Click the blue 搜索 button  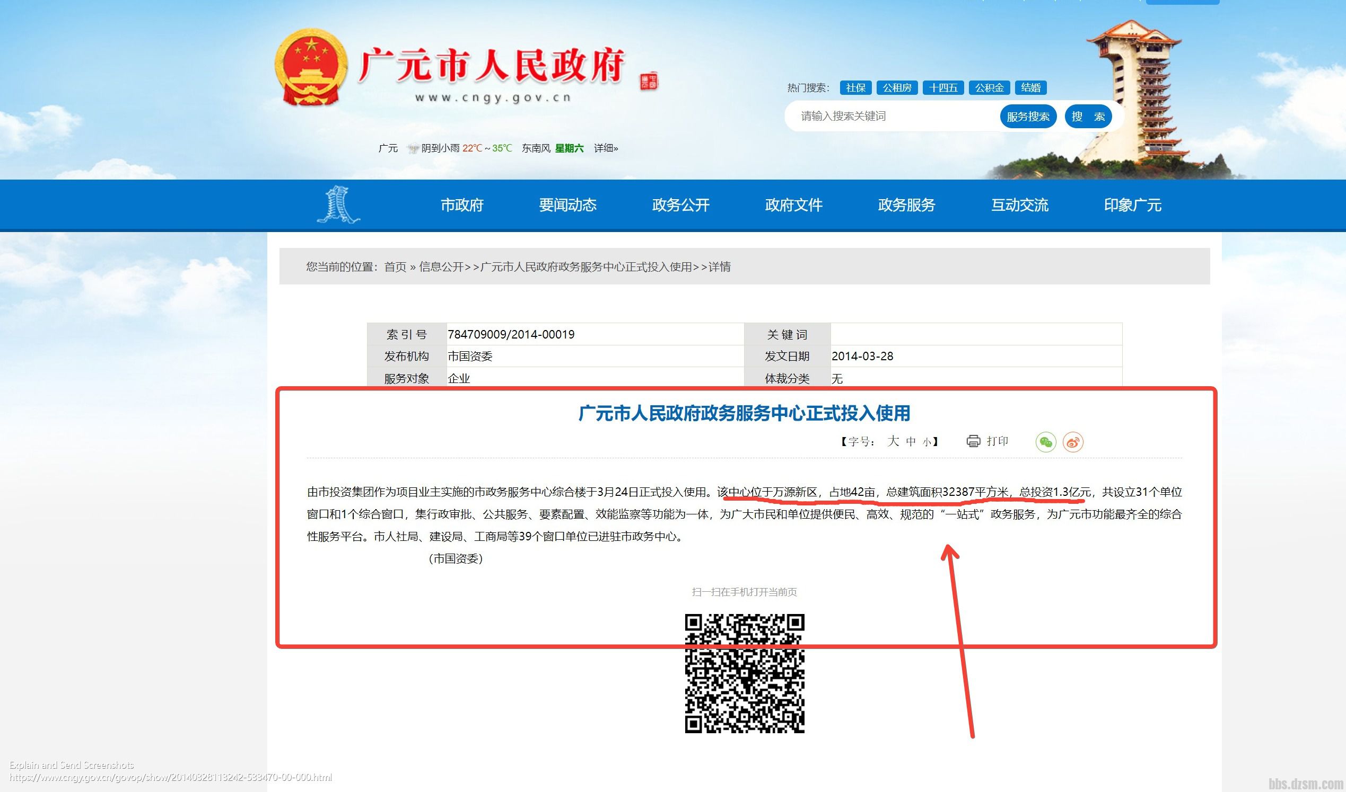tap(1088, 117)
